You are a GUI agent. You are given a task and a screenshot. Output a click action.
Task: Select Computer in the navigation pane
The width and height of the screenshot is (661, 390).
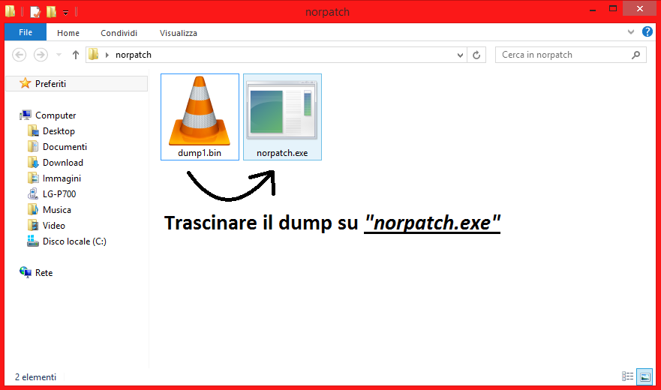(56, 115)
